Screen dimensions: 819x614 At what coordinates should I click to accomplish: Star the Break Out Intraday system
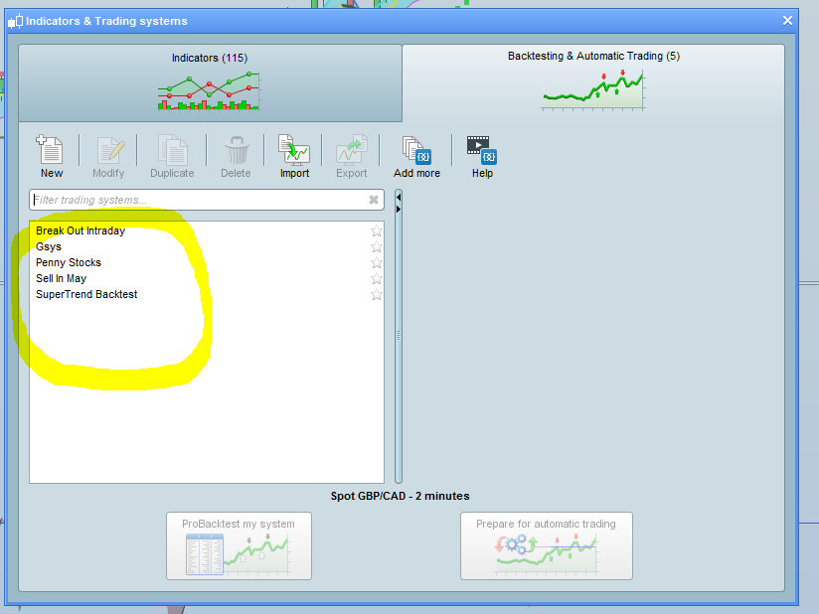click(376, 230)
